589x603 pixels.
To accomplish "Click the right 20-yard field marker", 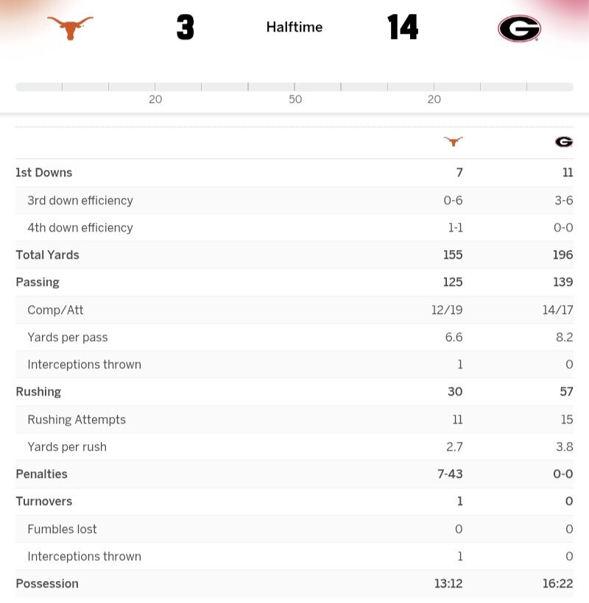I will click(x=434, y=99).
